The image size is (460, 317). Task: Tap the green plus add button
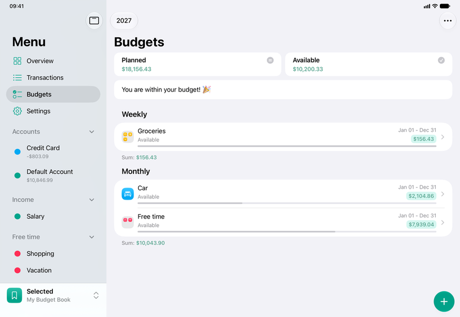click(x=444, y=301)
